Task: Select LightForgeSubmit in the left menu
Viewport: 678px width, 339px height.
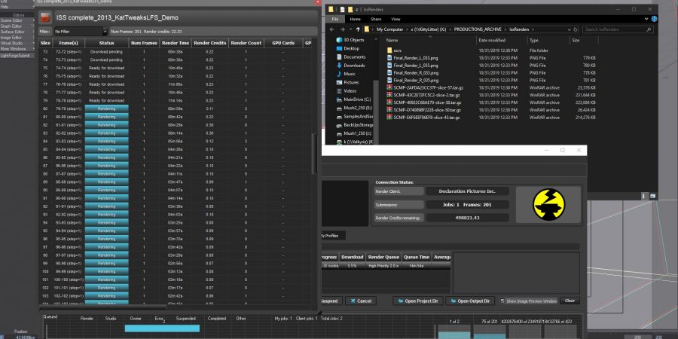Action: tap(15, 55)
